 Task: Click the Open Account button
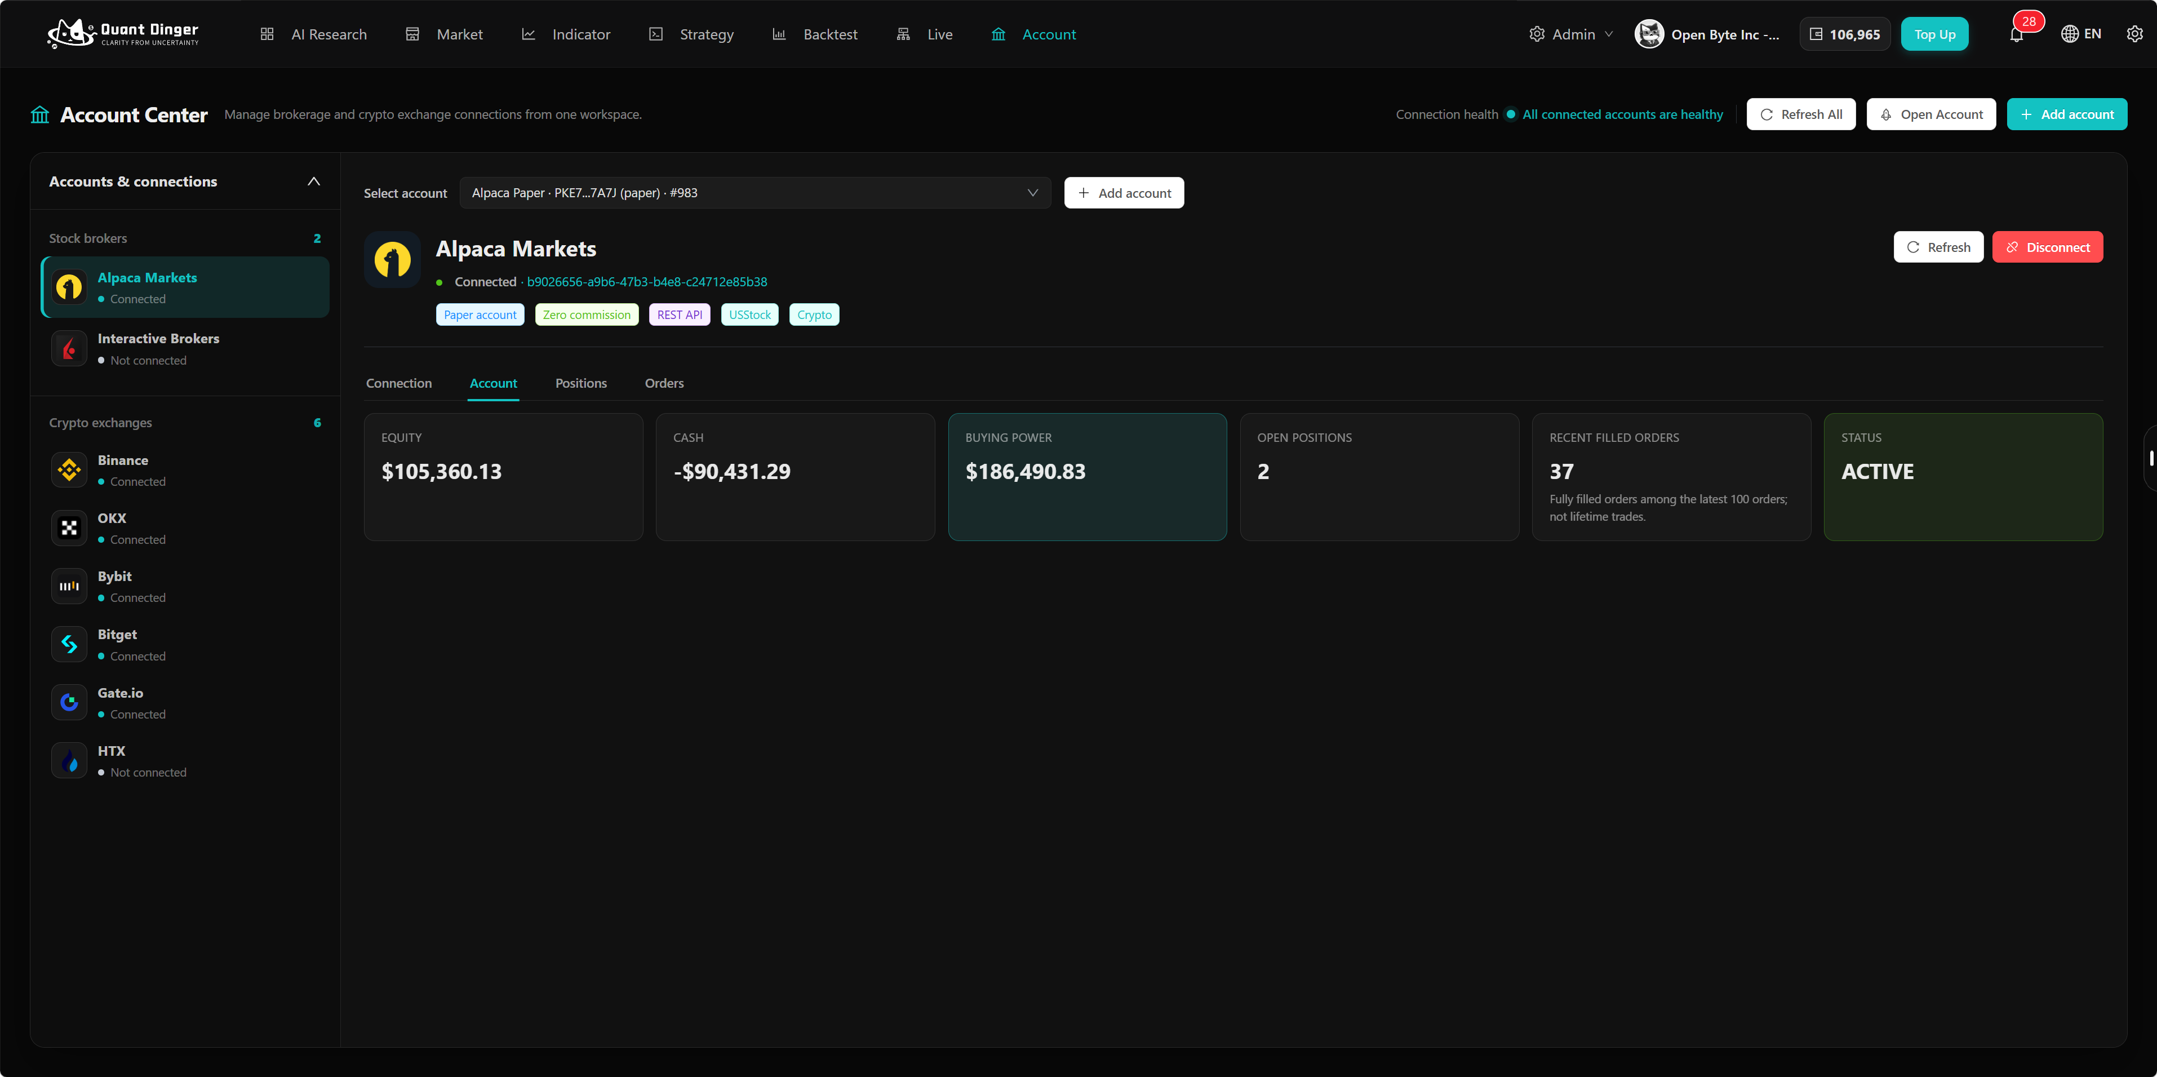(x=1931, y=115)
